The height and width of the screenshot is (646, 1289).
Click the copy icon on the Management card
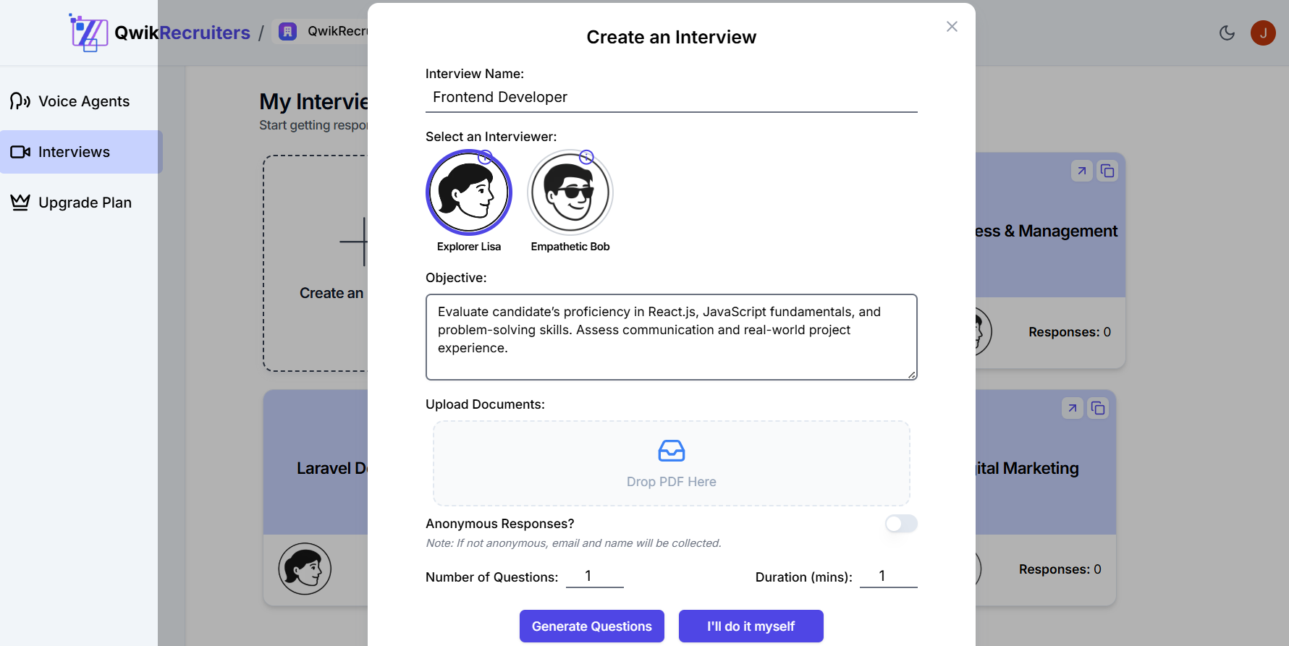[1107, 171]
